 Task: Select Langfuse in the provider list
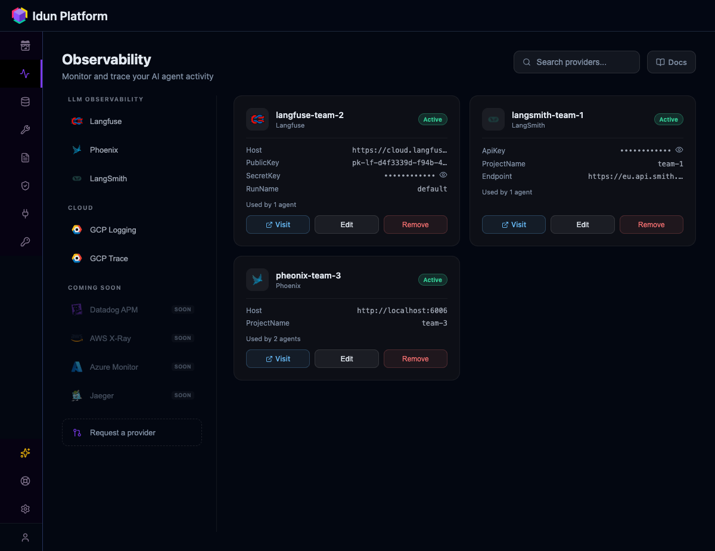(x=132, y=122)
